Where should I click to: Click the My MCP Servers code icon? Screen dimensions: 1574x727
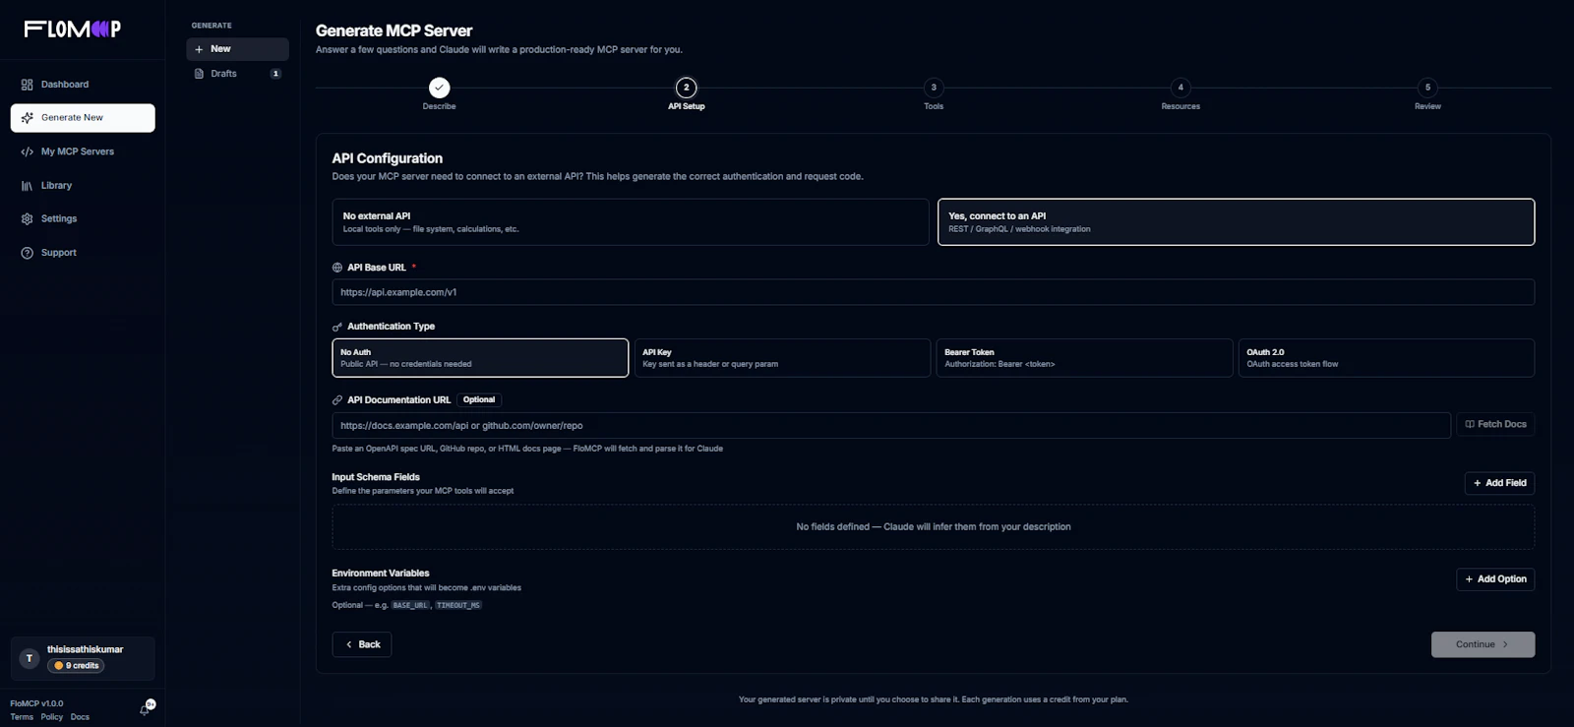pyautogui.click(x=28, y=151)
